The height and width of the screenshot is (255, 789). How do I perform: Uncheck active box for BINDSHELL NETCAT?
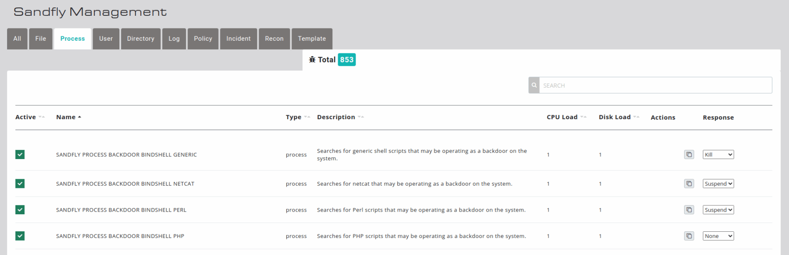coord(20,184)
